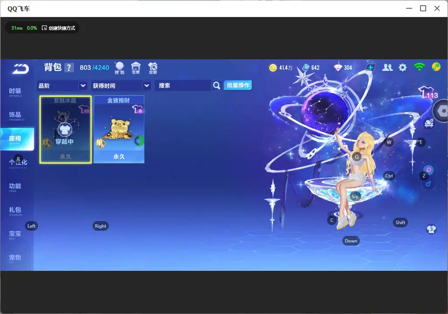Click the 批量操作 button

coord(238,85)
